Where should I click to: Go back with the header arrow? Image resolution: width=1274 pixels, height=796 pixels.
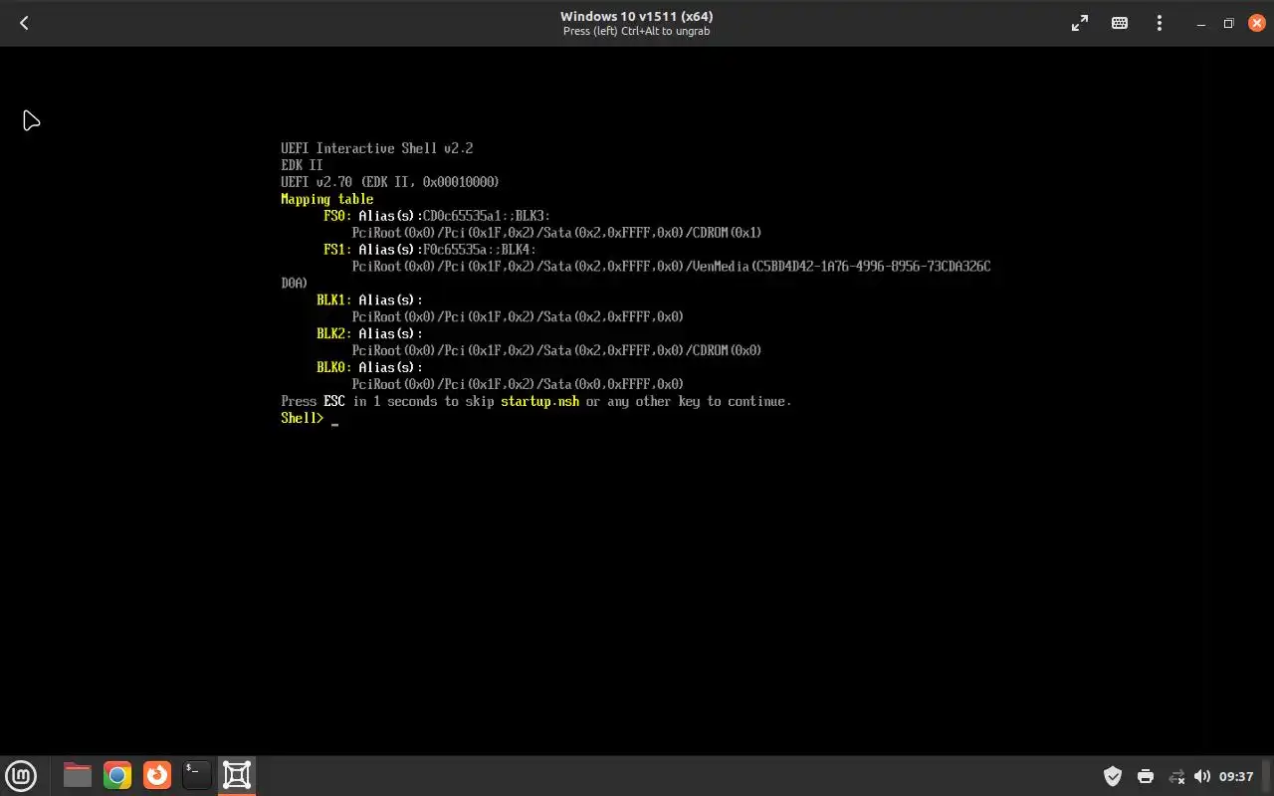point(24,23)
